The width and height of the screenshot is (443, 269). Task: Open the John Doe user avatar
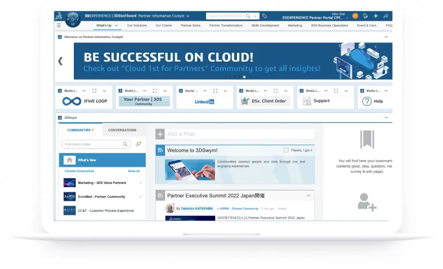point(355,16)
